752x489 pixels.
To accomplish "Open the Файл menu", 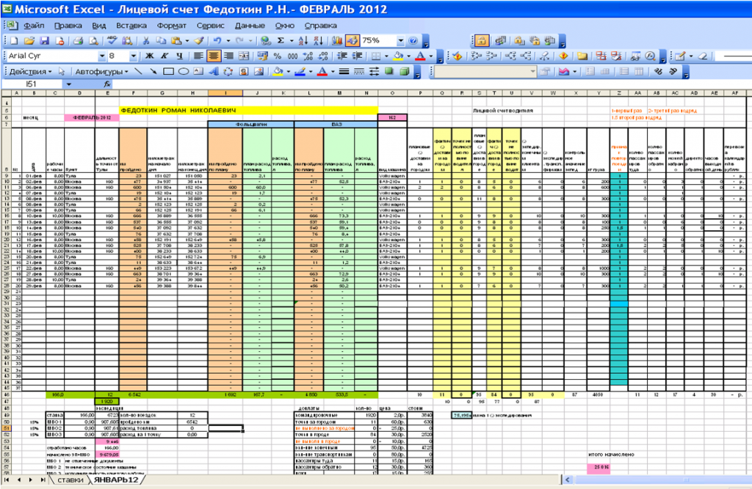I will tap(34, 26).
